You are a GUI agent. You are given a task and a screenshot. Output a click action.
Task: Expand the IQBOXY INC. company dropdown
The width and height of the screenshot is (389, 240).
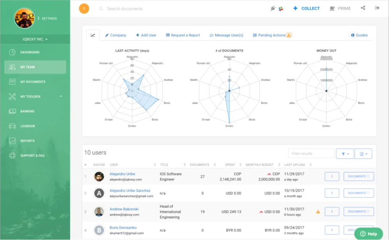point(35,39)
